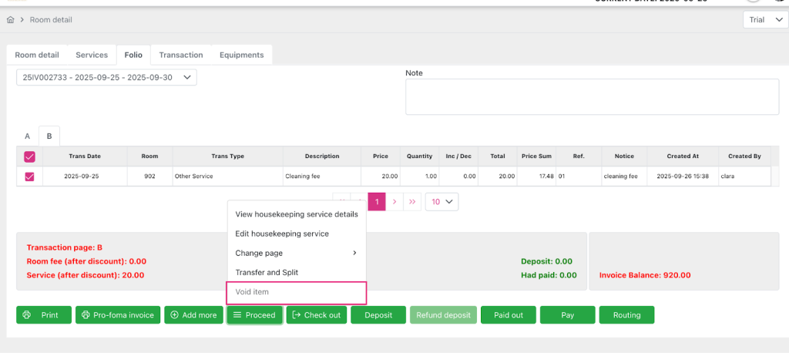
Task: Go to next page arrow in pagination
Action: [394, 202]
